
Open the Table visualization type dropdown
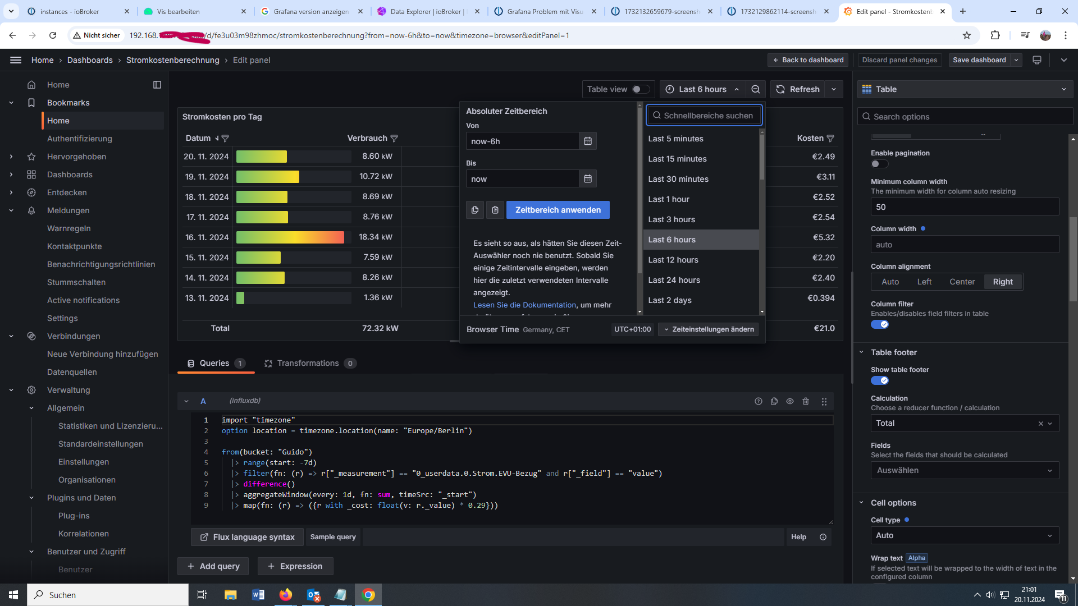click(964, 89)
